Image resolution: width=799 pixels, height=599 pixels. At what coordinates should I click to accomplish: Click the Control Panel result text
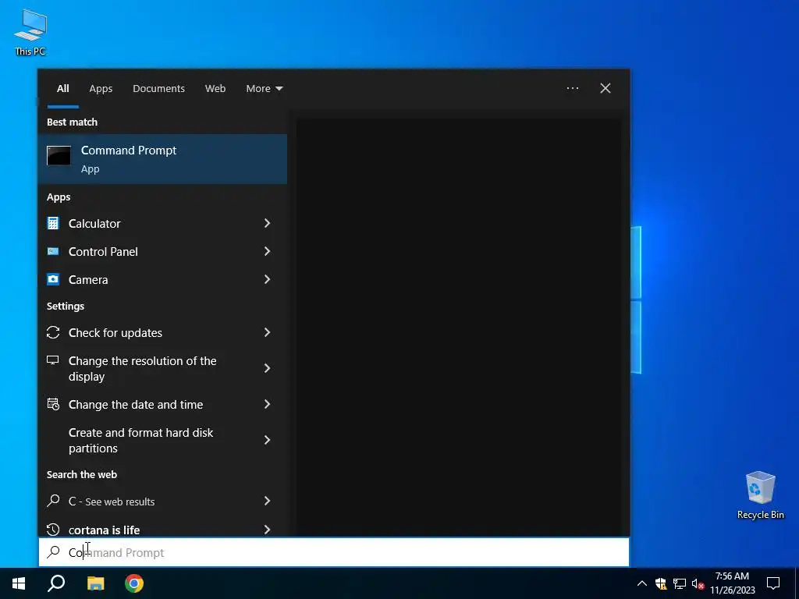coord(103,252)
